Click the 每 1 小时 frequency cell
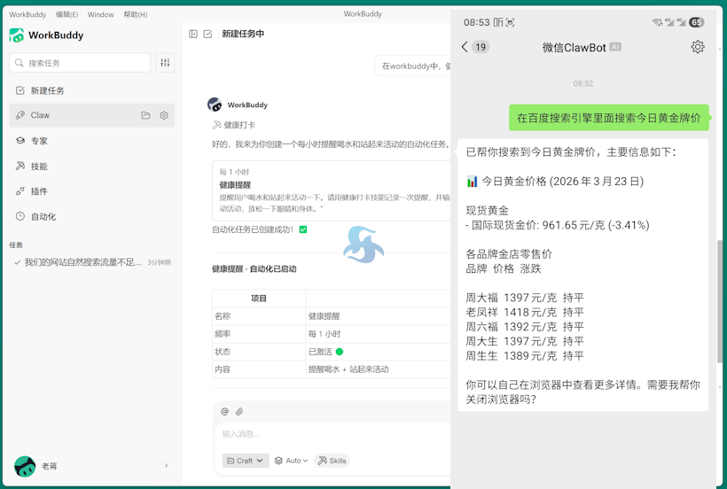 click(378, 334)
